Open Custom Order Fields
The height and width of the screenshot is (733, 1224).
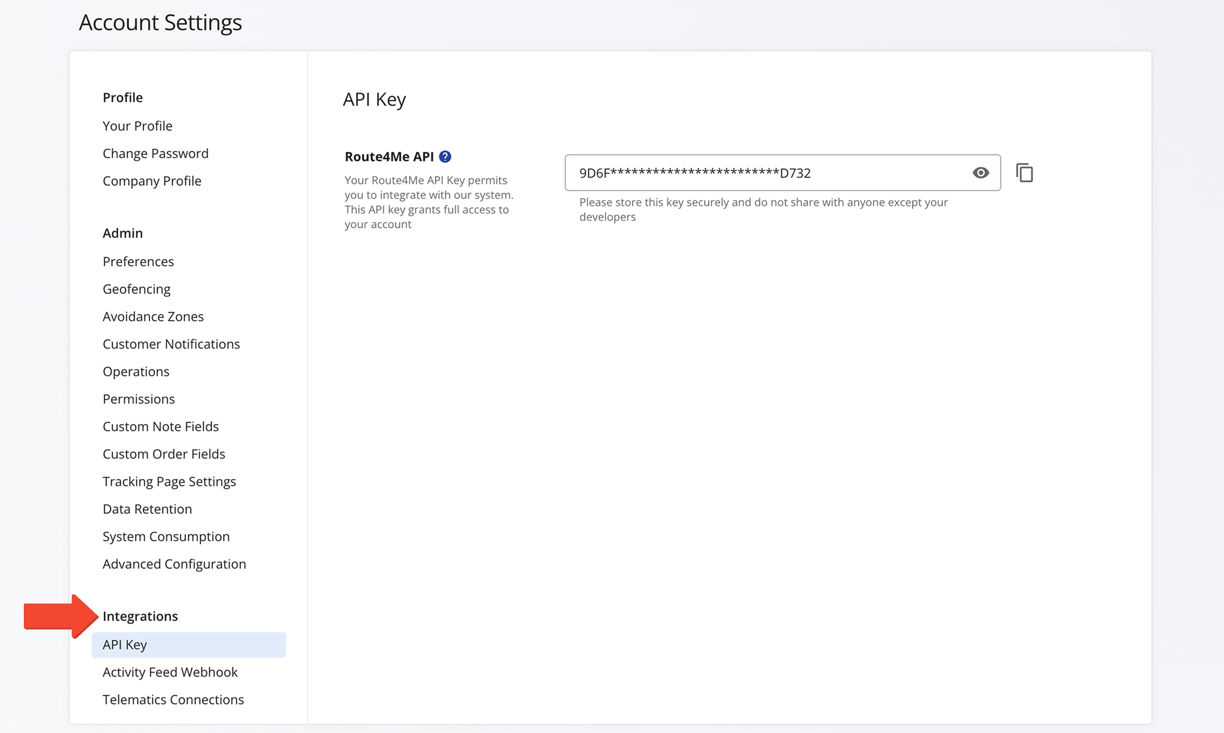pyautogui.click(x=164, y=454)
